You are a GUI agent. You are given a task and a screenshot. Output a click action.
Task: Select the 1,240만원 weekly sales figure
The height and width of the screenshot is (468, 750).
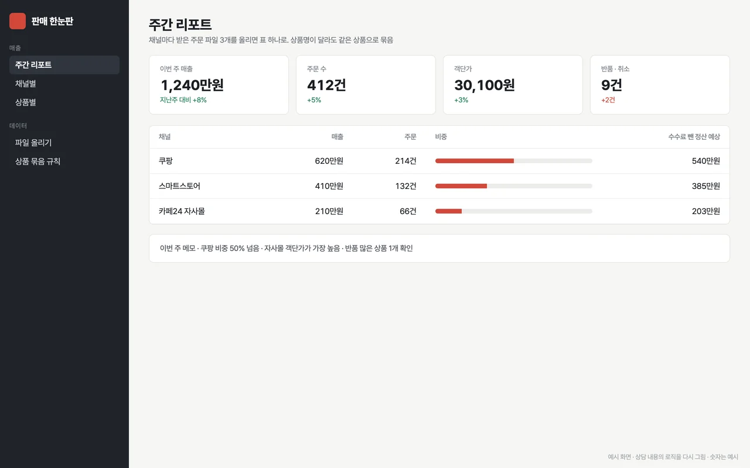coord(192,85)
